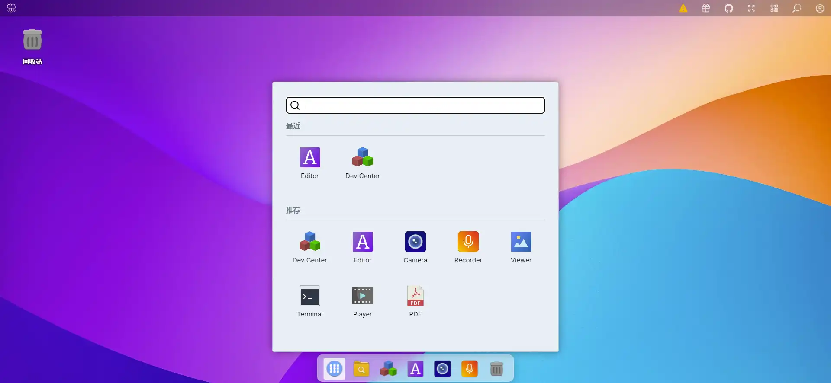831x383 pixels.
Task: Launch Terminal from the app launcher
Action: coord(309,296)
